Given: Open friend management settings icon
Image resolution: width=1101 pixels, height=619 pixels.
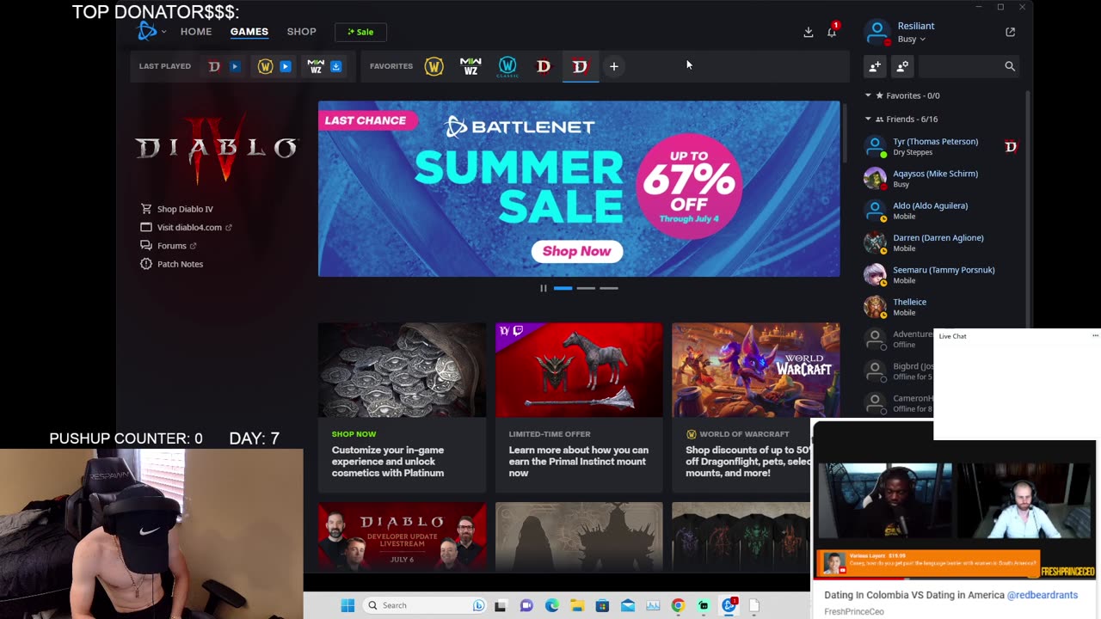Looking at the screenshot, I should [x=902, y=66].
